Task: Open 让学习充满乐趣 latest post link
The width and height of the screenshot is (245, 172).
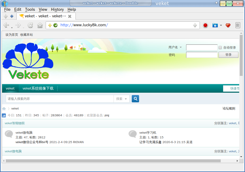Action: coord(150,142)
